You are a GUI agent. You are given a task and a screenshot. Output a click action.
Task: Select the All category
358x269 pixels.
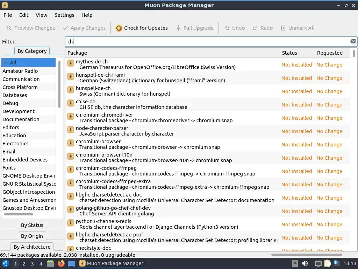pos(29,62)
